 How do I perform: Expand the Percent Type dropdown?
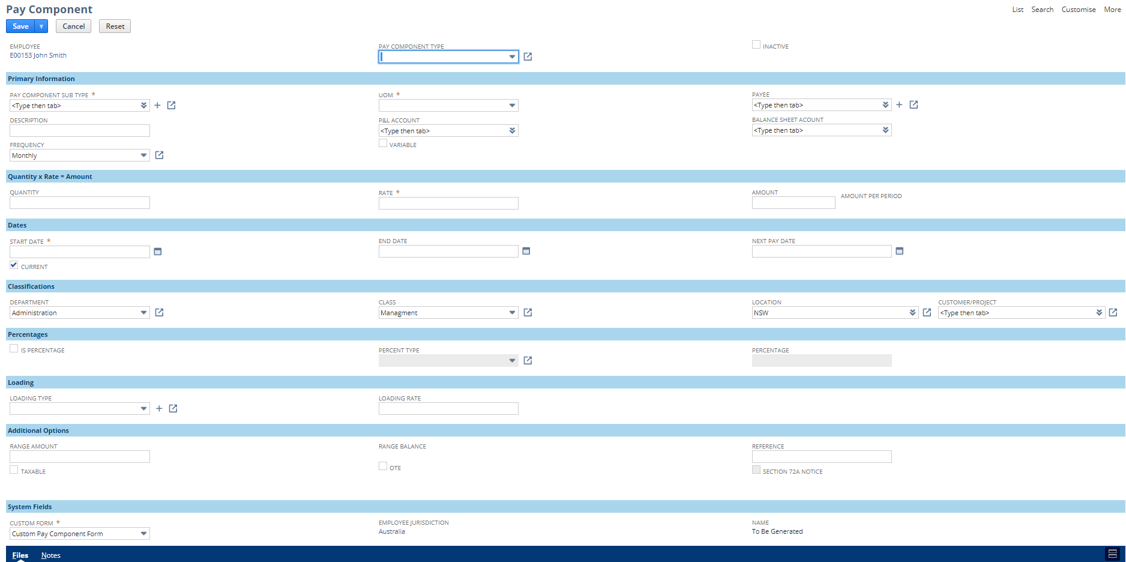coord(511,360)
